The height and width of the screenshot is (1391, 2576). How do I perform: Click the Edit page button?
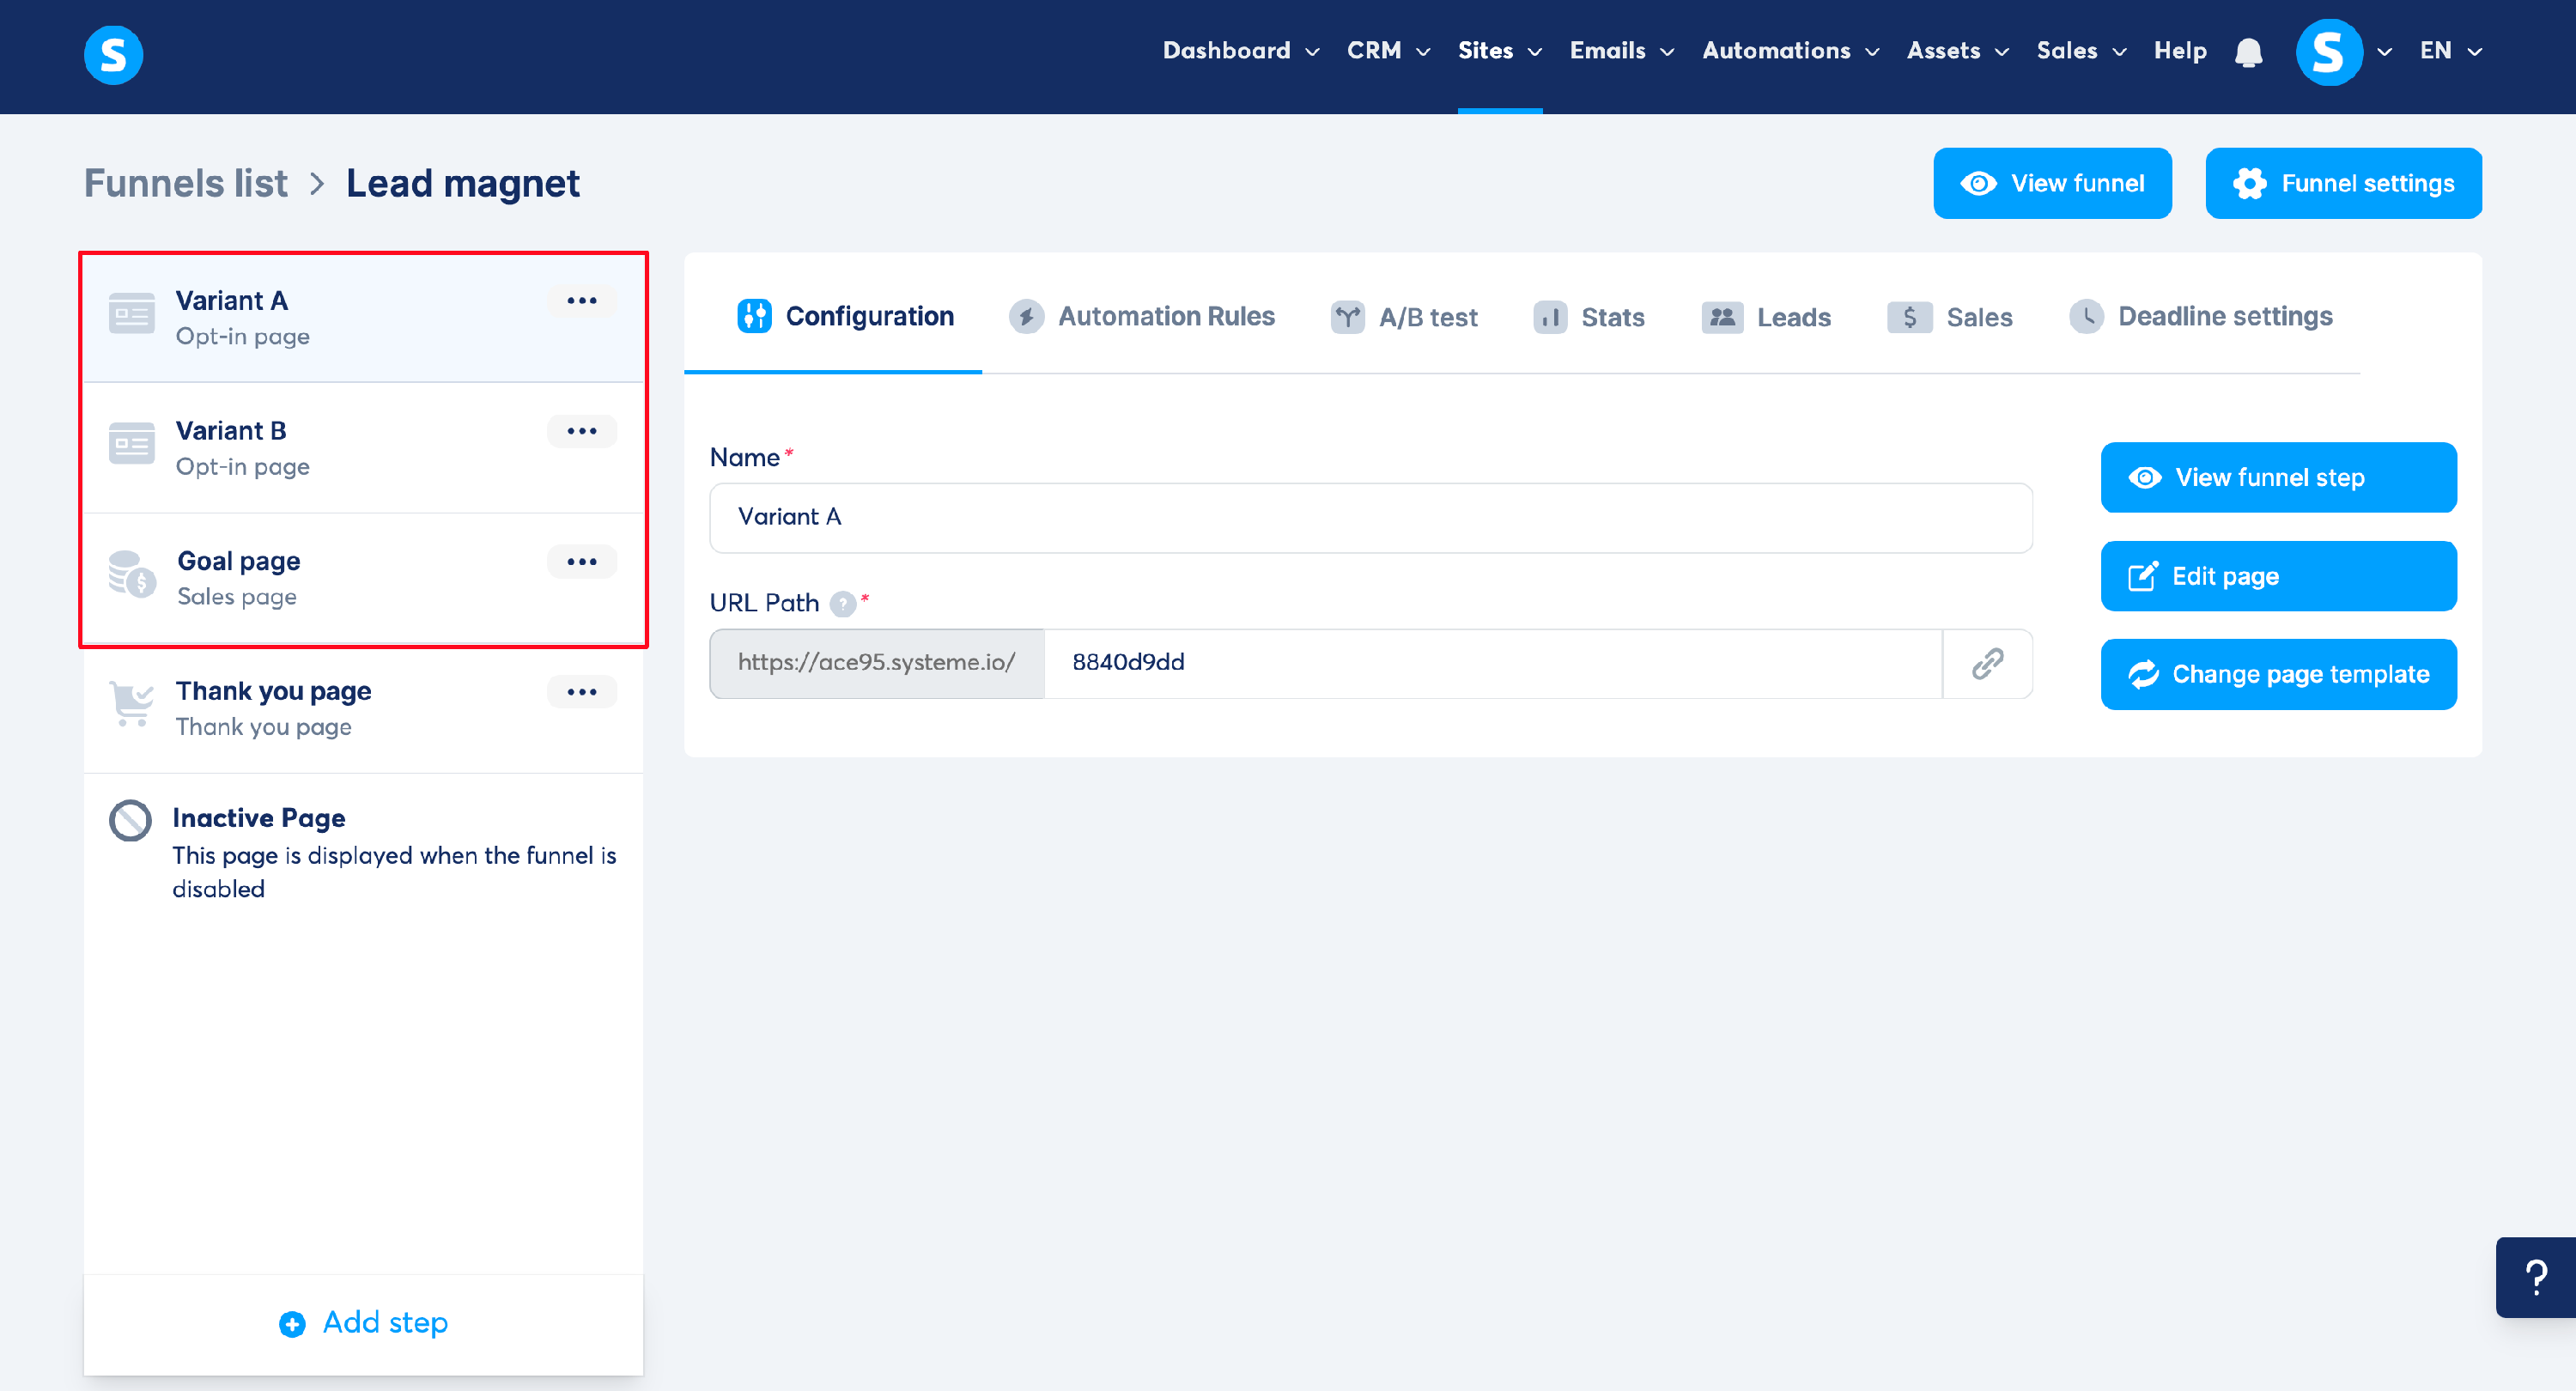(x=2278, y=576)
